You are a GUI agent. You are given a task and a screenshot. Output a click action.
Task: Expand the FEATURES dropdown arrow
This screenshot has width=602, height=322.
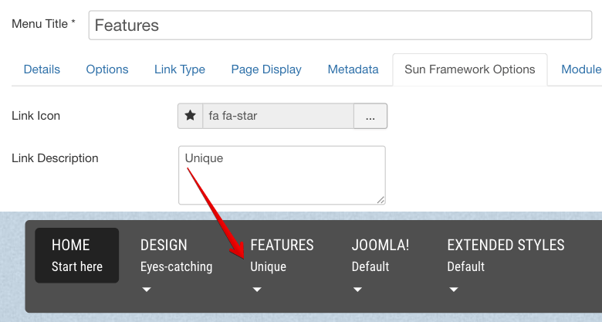click(x=257, y=290)
